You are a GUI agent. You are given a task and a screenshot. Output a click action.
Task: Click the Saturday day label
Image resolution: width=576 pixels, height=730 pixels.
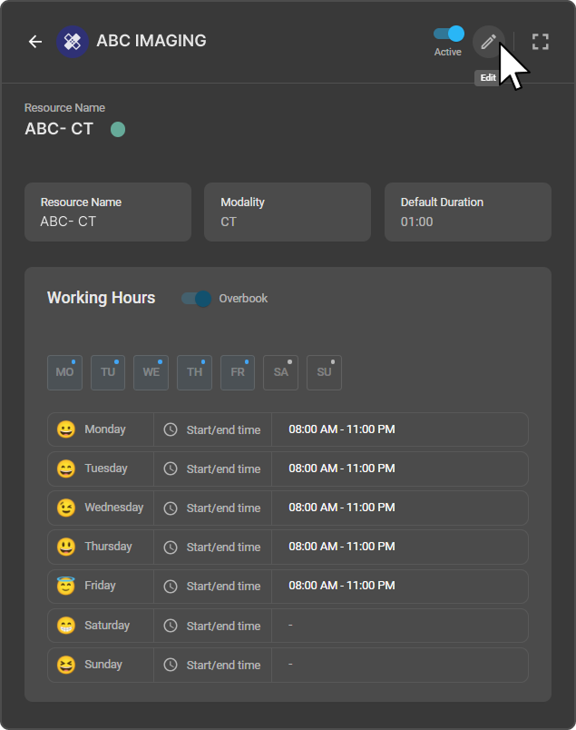pyautogui.click(x=107, y=626)
